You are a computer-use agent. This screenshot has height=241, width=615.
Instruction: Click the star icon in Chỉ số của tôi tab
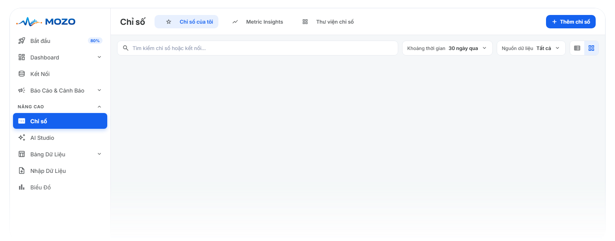(169, 22)
